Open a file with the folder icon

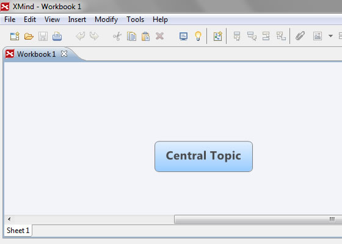click(x=29, y=36)
